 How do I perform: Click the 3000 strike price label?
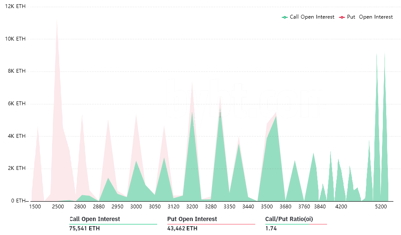pos(136,207)
